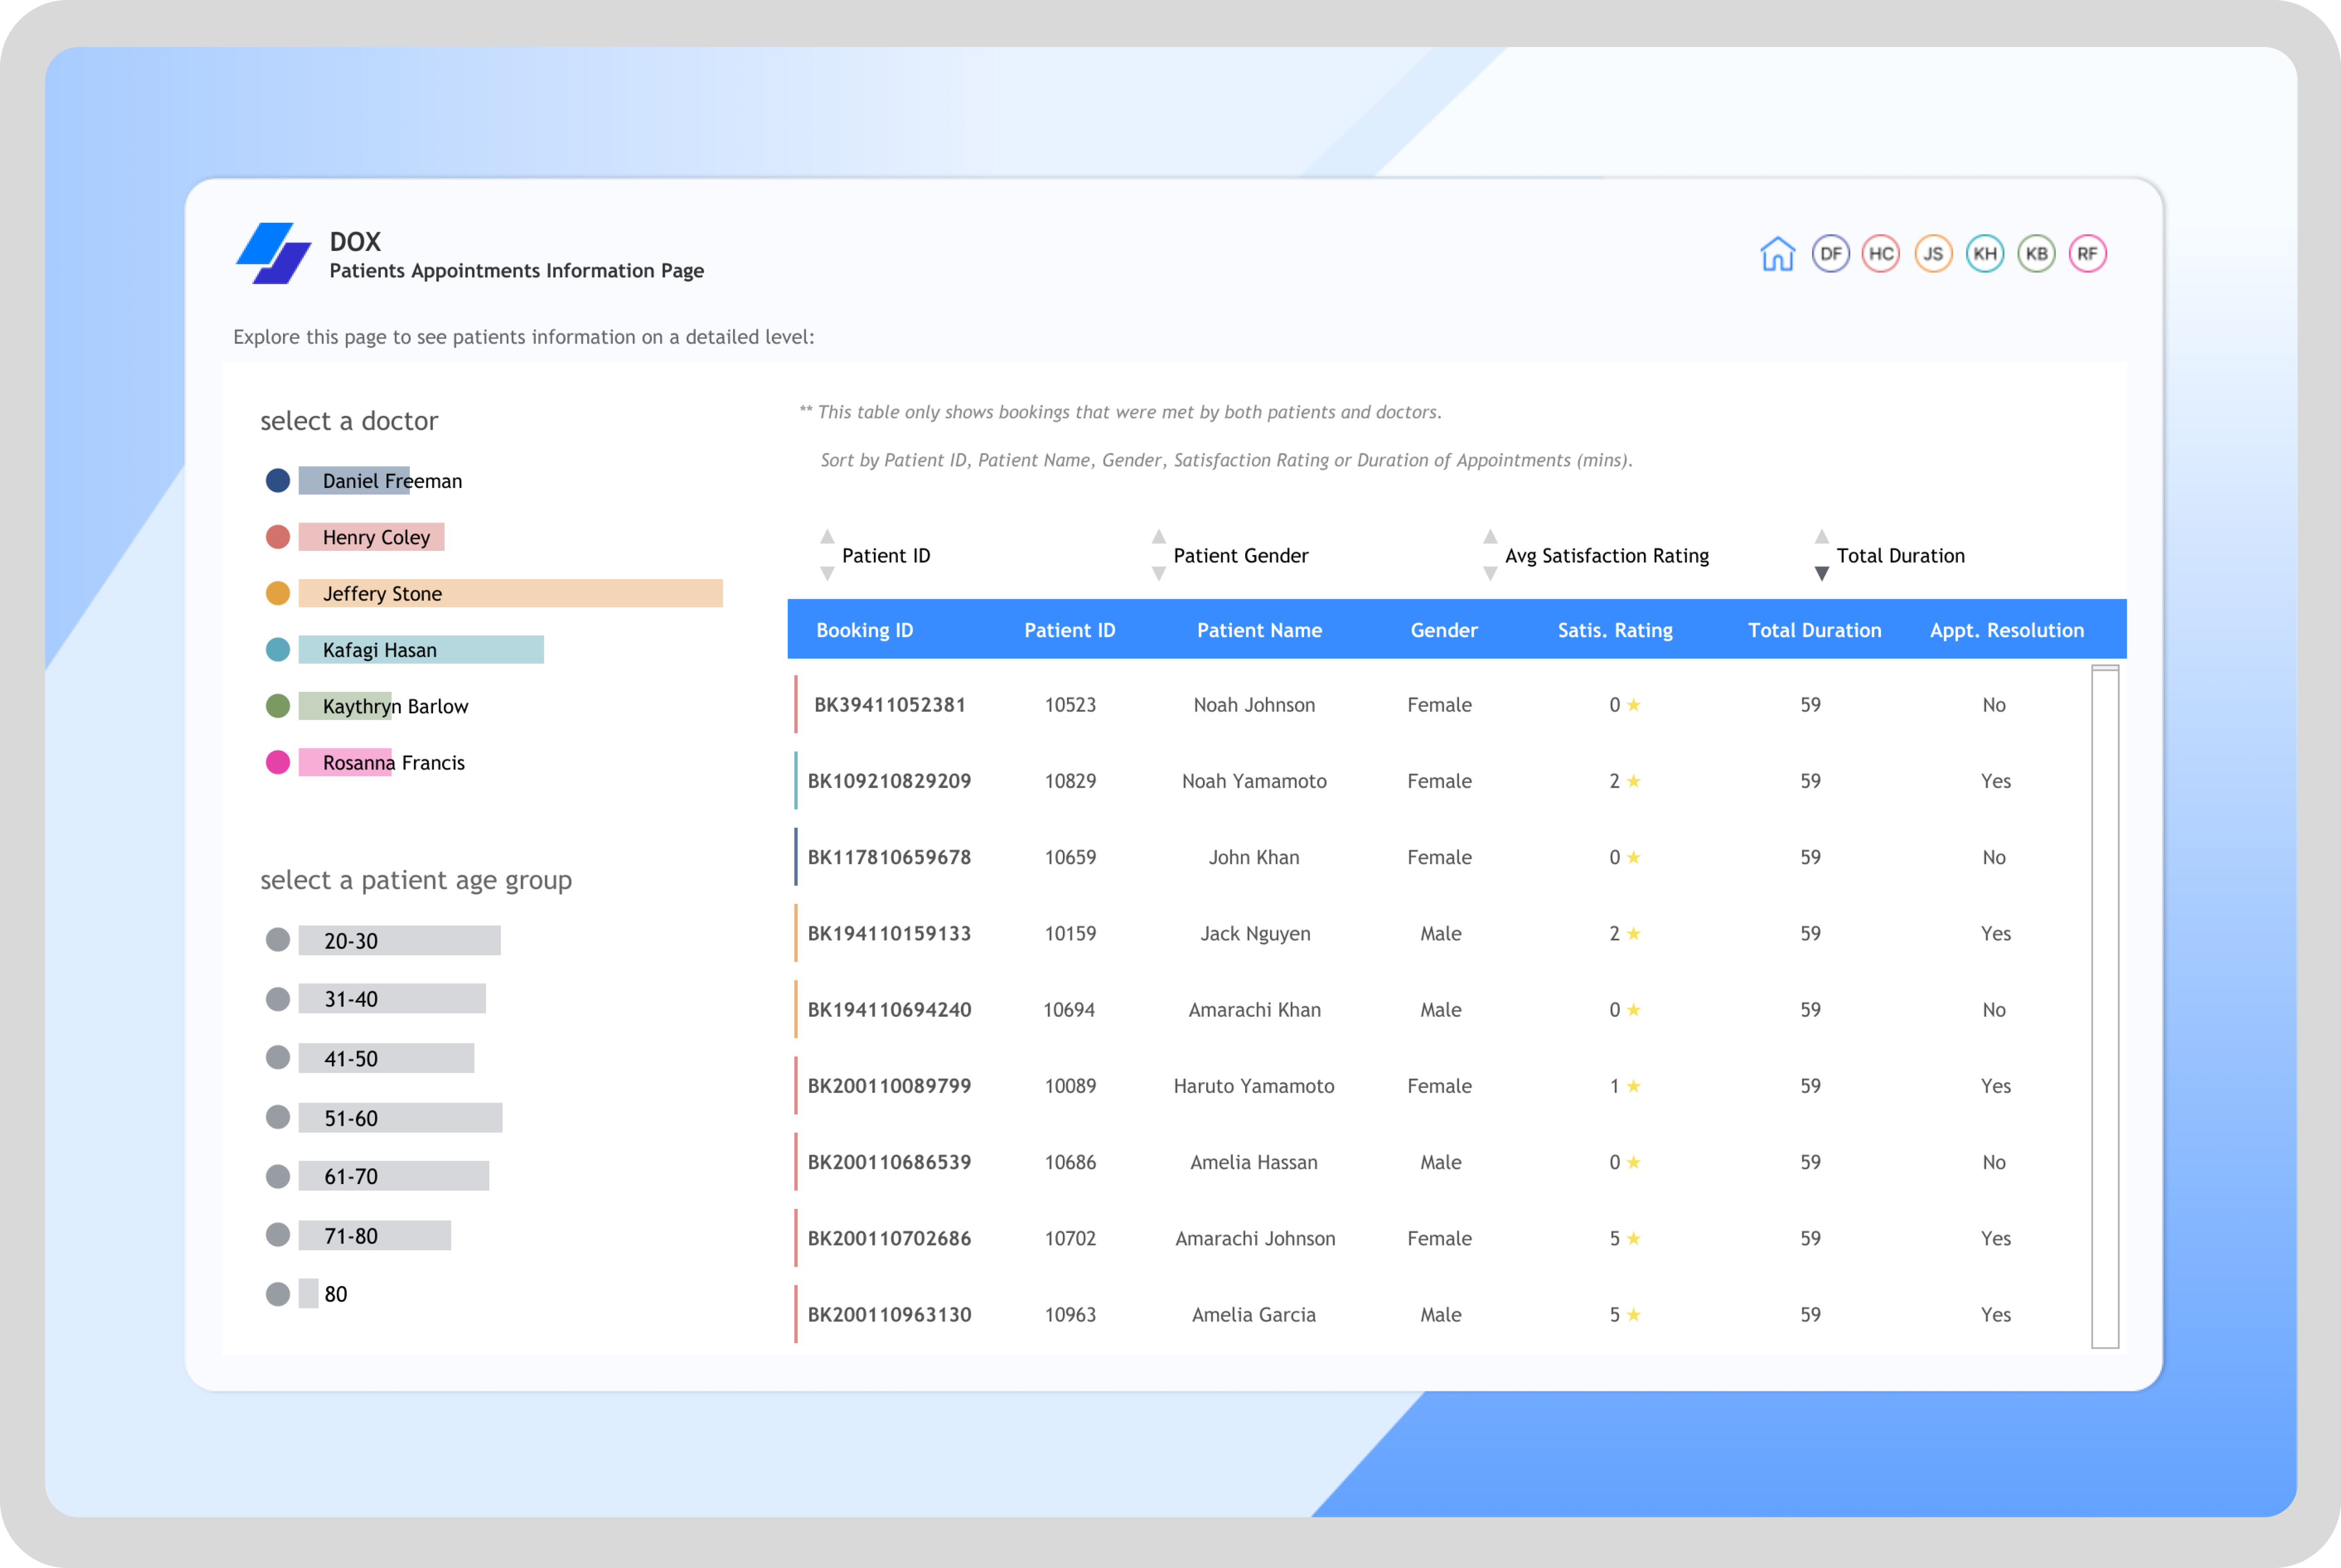Select the 51-60 age group dot
2341x1568 pixels.
click(x=278, y=1117)
